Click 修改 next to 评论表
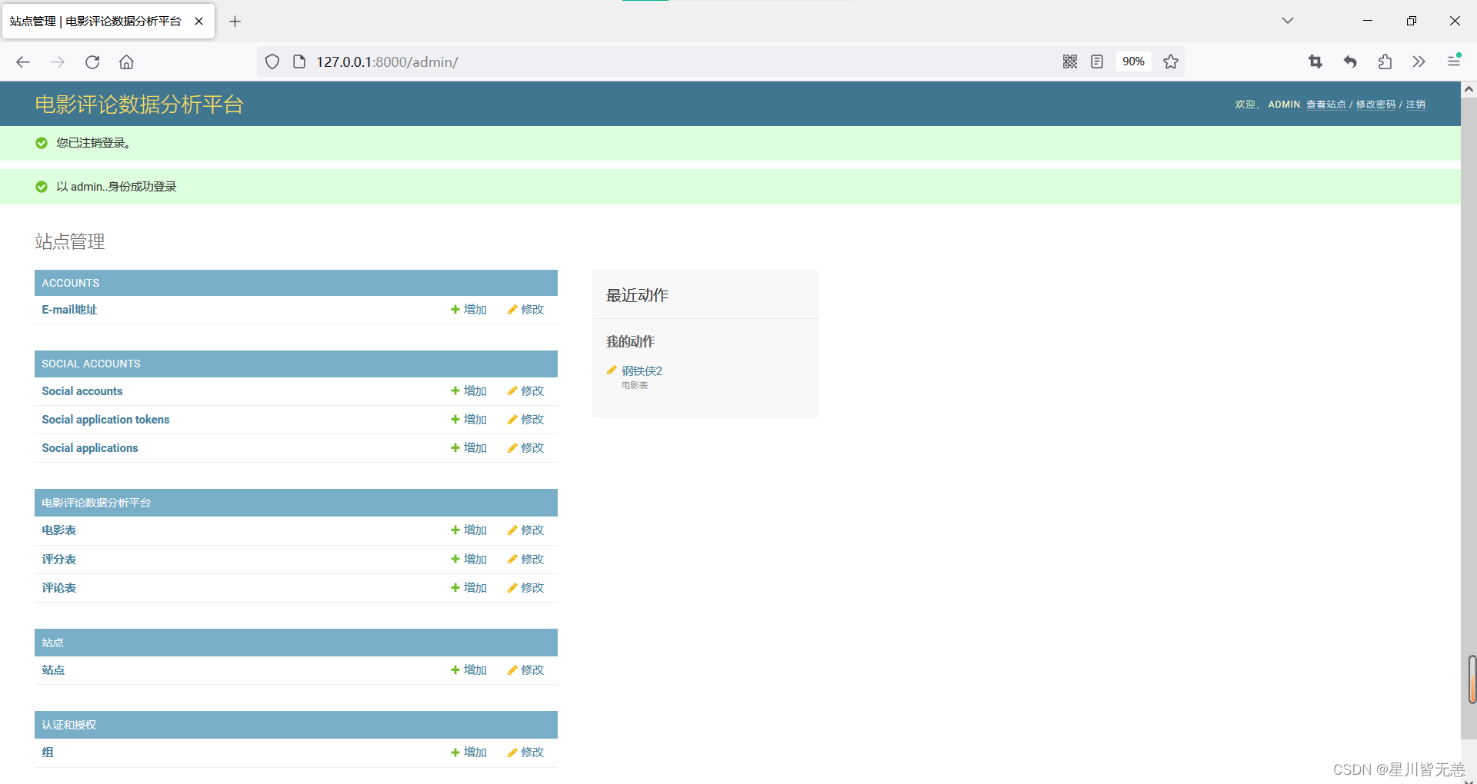Image resolution: width=1477 pixels, height=784 pixels. click(526, 588)
